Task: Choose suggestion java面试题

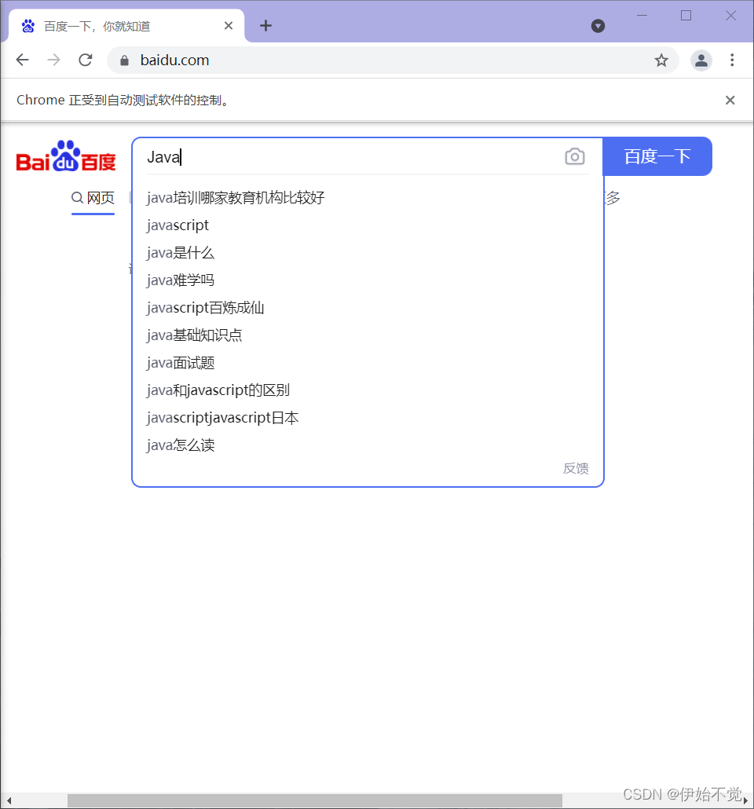Action: [x=368, y=363]
